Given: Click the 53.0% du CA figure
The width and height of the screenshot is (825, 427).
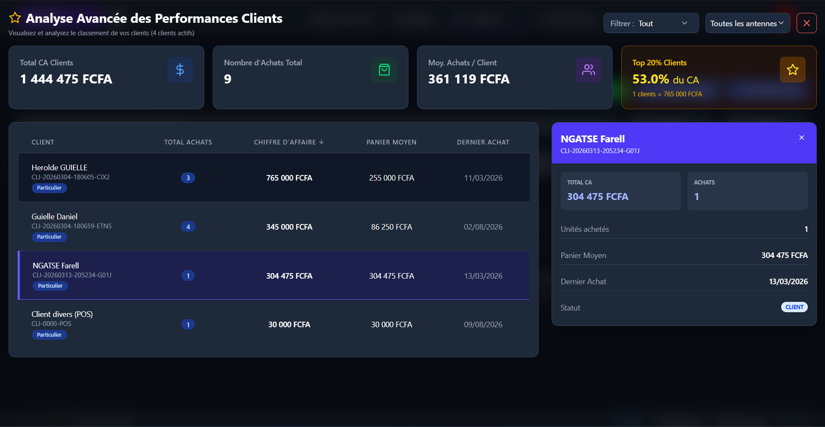Looking at the screenshot, I should point(666,79).
